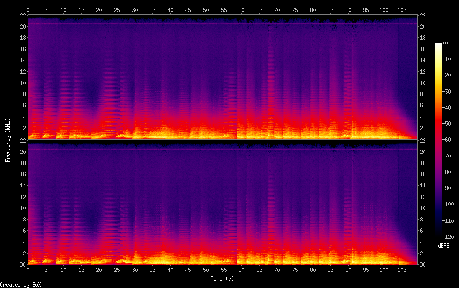459x288 pixels.
Task: Click the "Frequency (kHz)" vertical axis label
Action: [8, 139]
